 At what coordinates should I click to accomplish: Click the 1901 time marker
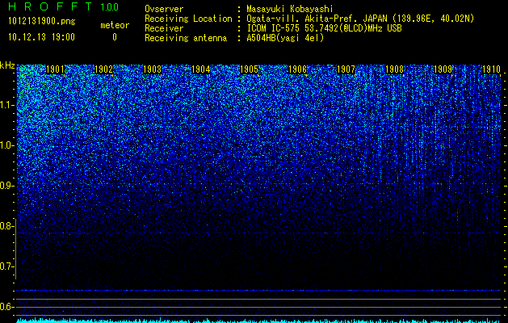point(55,69)
